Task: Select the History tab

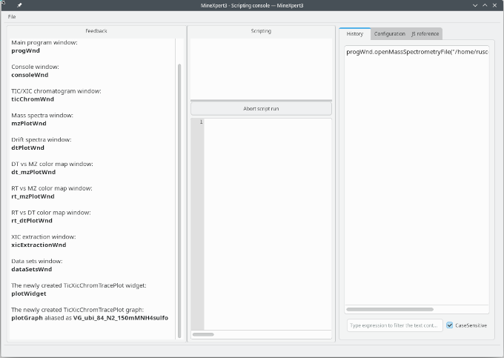Action: 354,33
